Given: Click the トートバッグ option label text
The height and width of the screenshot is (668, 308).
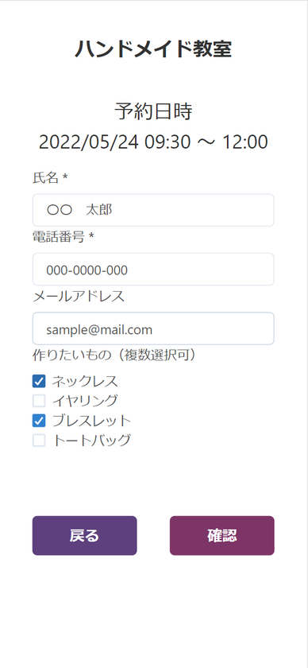Looking at the screenshot, I should (91, 441).
